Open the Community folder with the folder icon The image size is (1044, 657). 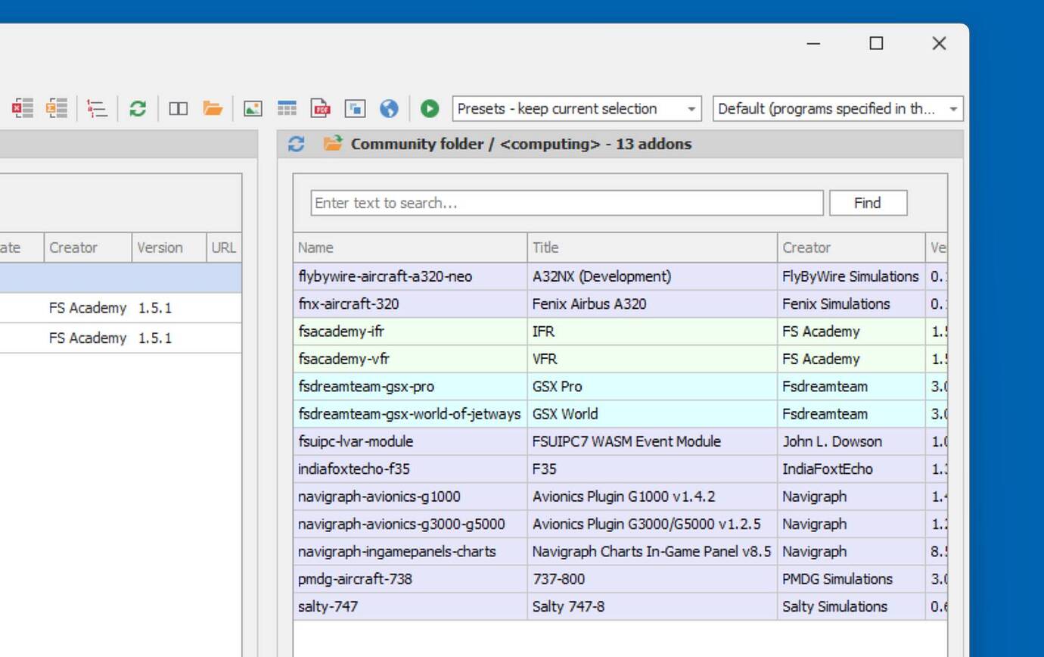[333, 144]
